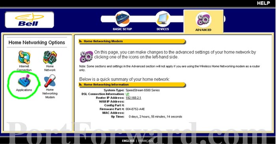Click the Home Networking Options heading
This screenshot has height=144, width=276.
pyautogui.click(x=37, y=42)
